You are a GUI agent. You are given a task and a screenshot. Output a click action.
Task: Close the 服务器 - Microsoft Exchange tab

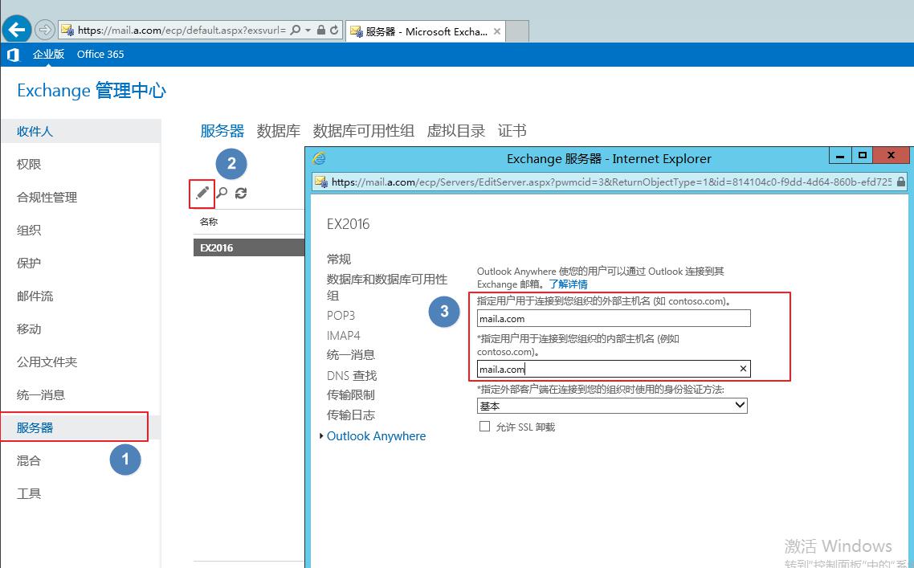(x=496, y=31)
